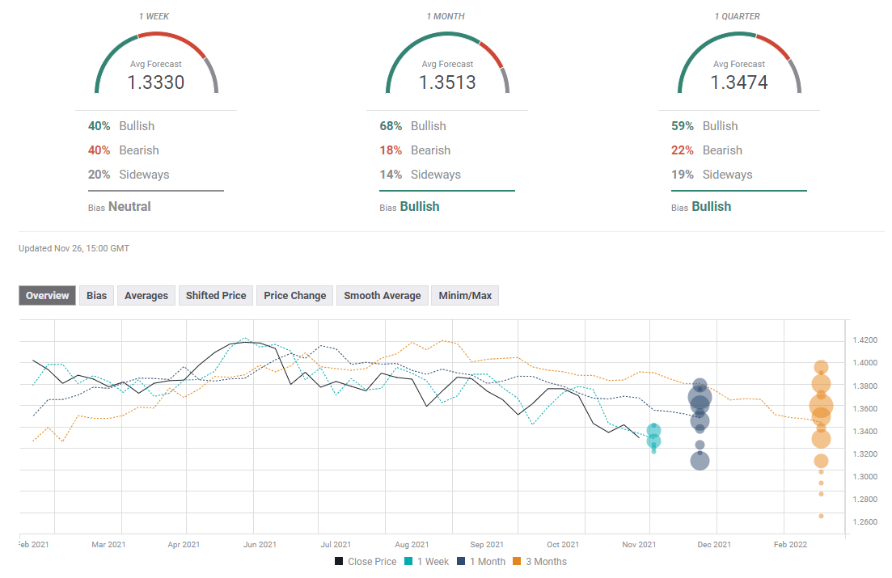
Task: Click the black Close Price legend swatch
Action: click(340, 562)
